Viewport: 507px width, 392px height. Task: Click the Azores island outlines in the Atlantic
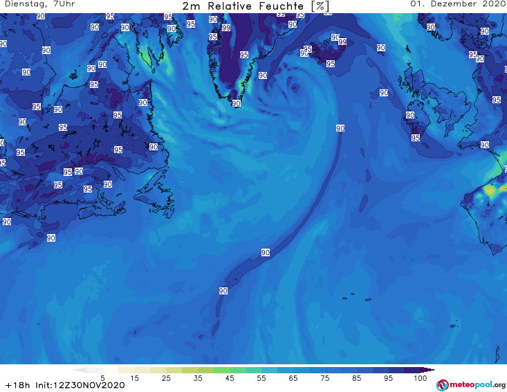tap(357, 297)
